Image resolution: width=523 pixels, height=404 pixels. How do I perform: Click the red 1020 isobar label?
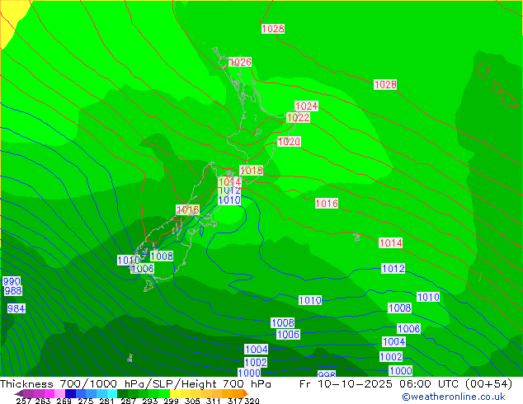coord(290,141)
